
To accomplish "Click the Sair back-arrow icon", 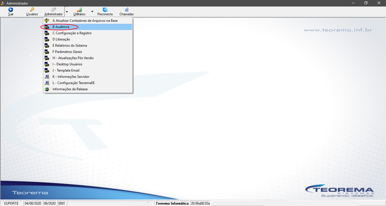I will tap(11, 10).
